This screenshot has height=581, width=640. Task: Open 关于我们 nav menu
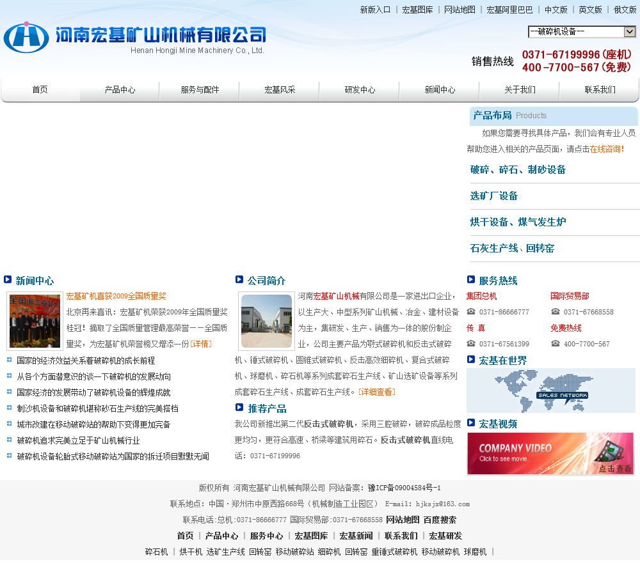[520, 89]
